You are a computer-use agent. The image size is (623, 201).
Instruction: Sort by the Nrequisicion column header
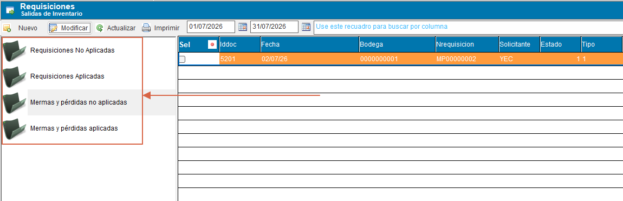click(x=466, y=44)
